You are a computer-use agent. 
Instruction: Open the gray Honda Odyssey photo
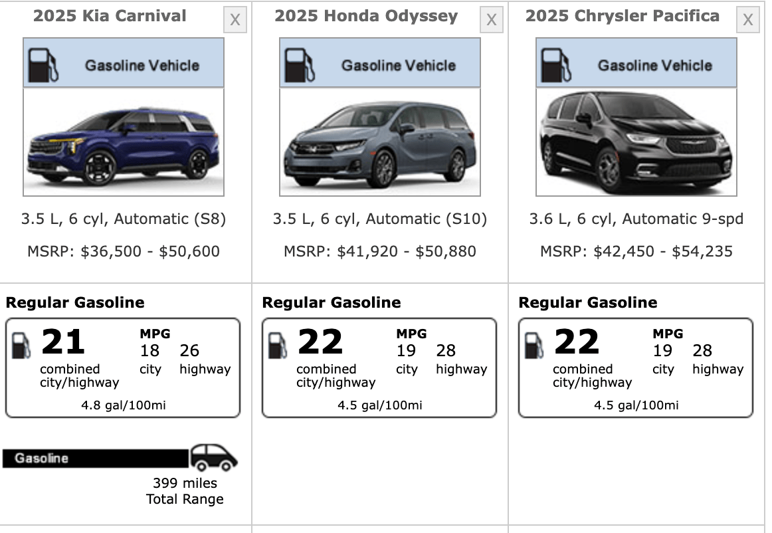tap(380, 142)
